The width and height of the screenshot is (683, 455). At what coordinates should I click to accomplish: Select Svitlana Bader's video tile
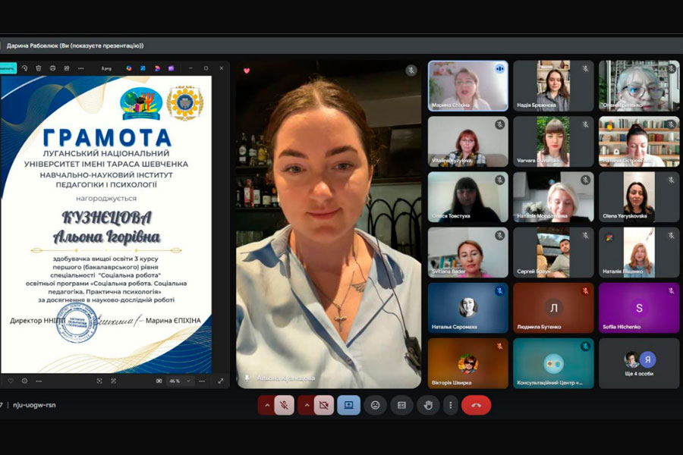[x=467, y=253]
